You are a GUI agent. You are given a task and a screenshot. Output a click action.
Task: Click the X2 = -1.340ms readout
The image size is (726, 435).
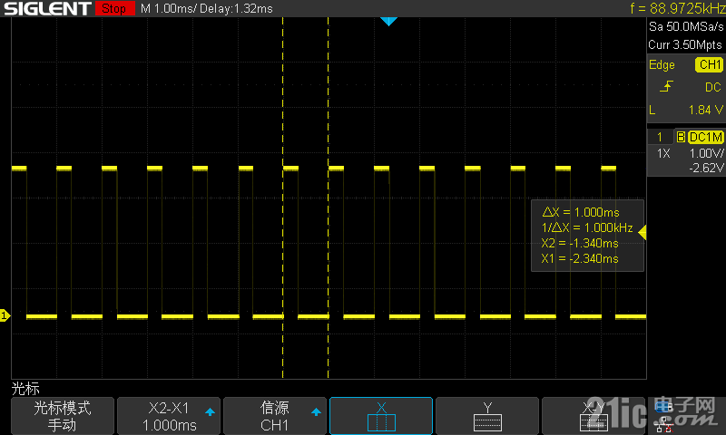(580, 243)
